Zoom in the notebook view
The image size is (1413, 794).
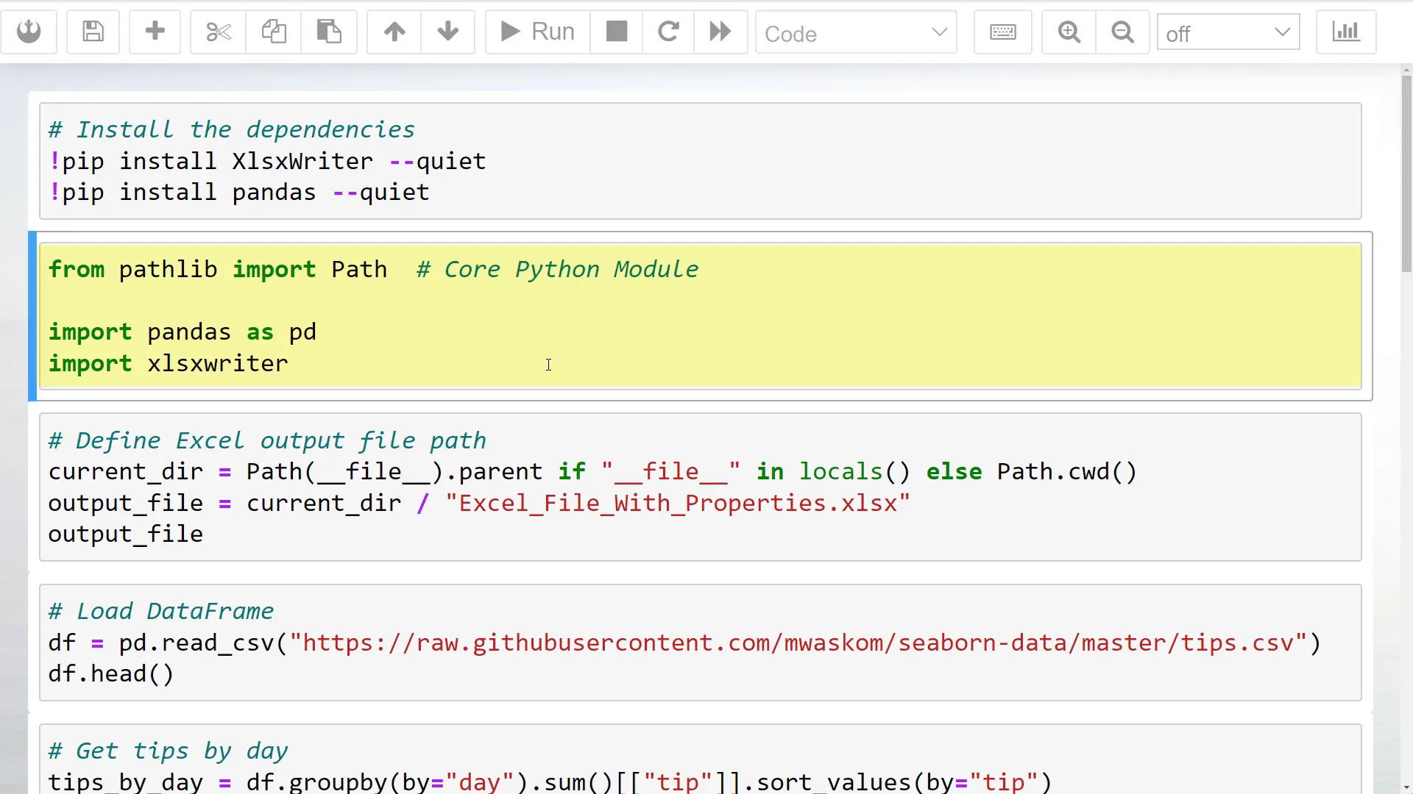point(1069,32)
